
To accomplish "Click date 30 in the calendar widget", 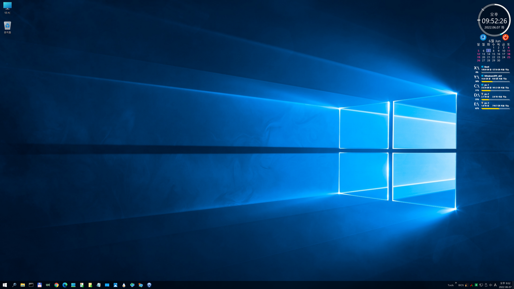I will click(x=498, y=60).
